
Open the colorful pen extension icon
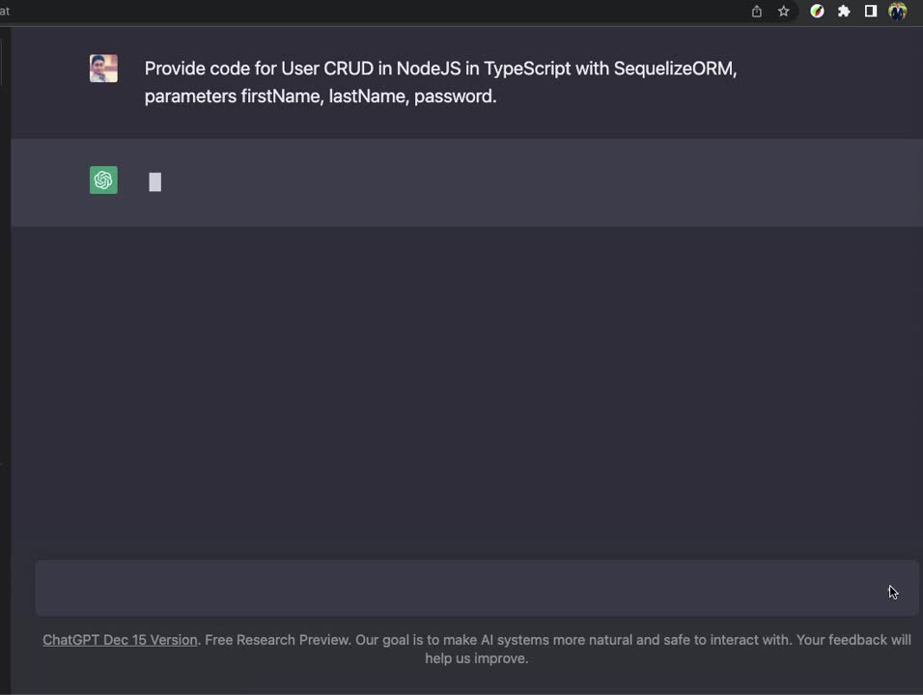pos(817,12)
